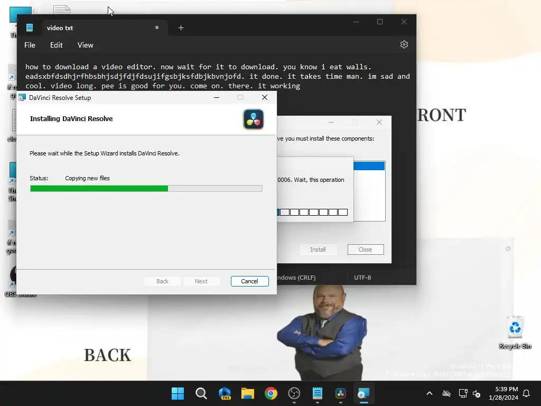The height and width of the screenshot is (406, 541).
Task: Open File Explorer from taskbar
Action: (x=248, y=393)
